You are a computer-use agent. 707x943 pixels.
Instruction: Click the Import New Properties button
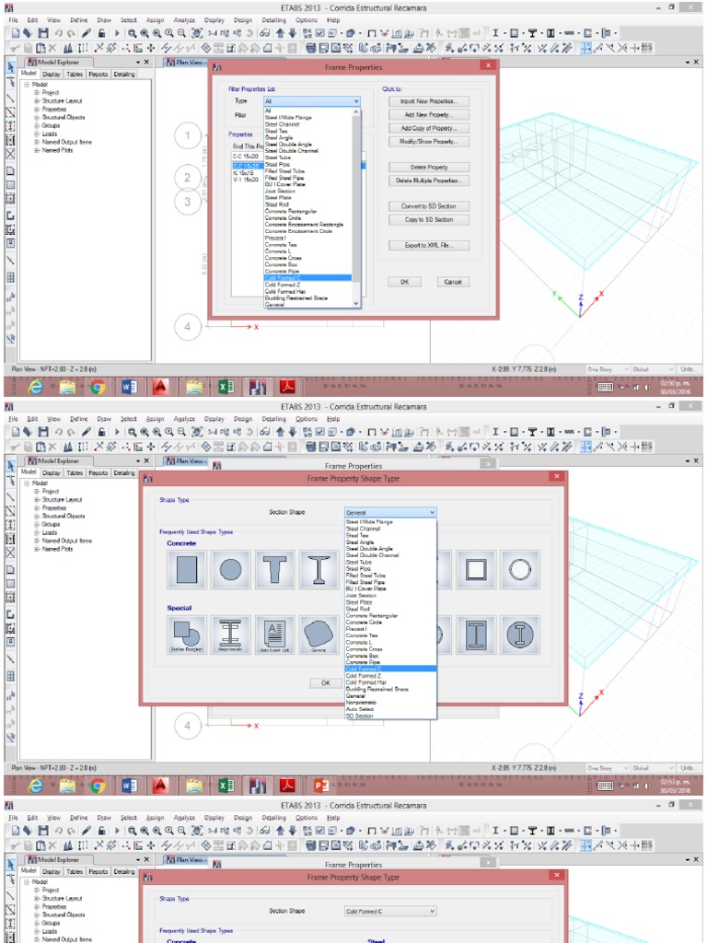pyautogui.click(x=429, y=101)
